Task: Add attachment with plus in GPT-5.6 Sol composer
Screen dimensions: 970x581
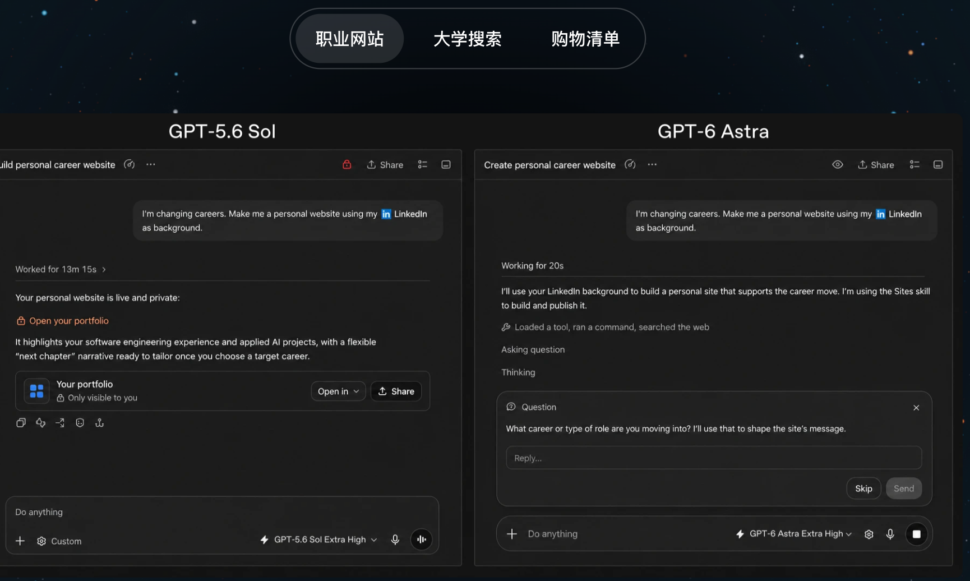Action: [20, 541]
